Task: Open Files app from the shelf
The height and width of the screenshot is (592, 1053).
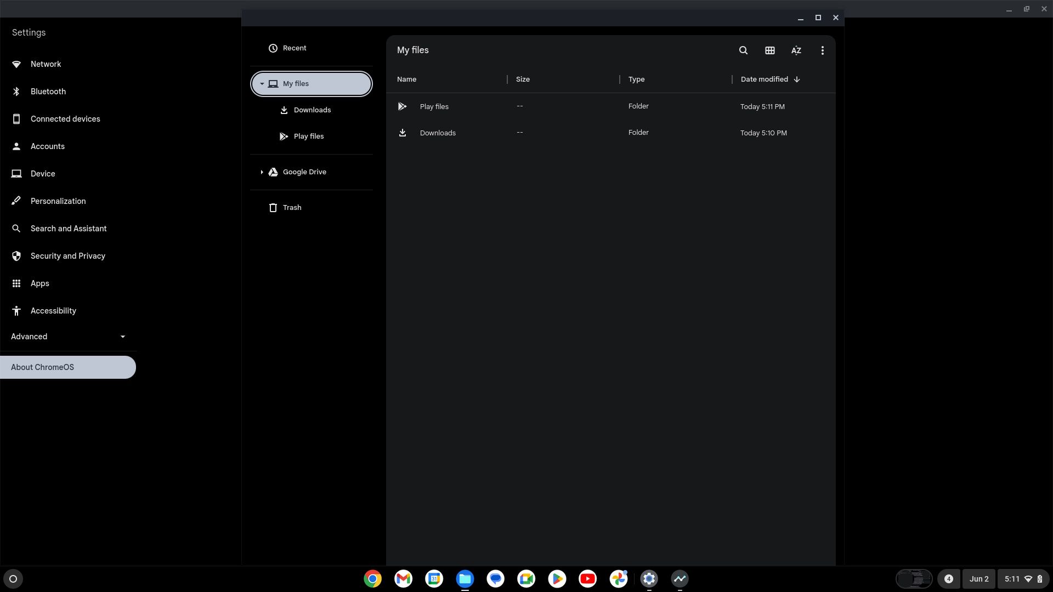Action: pyautogui.click(x=465, y=579)
